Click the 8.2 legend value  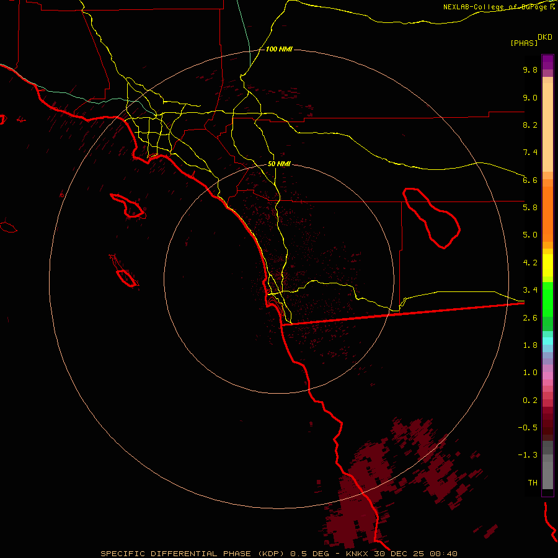coord(530,125)
